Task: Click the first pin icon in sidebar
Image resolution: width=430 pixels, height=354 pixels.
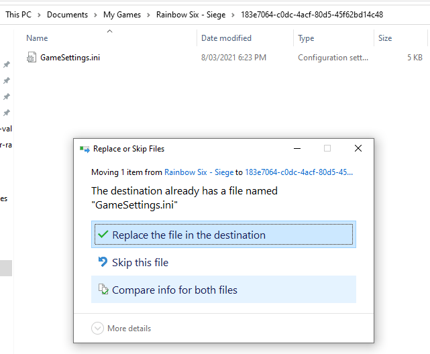Action: [7, 64]
